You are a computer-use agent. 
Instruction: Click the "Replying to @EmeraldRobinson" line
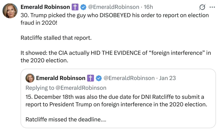pyautogui.click(x=66, y=88)
